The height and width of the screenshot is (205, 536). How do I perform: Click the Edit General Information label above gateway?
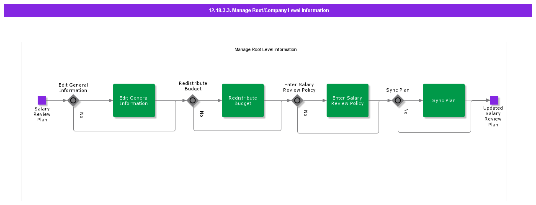(x=73, y=87)
